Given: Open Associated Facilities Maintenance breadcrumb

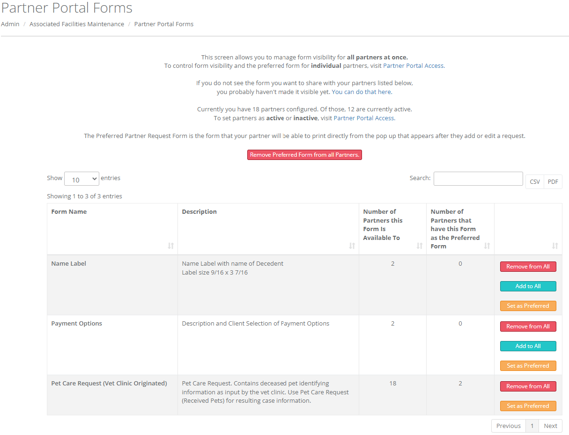Looking at the screenshot, I should pos(77,24).
